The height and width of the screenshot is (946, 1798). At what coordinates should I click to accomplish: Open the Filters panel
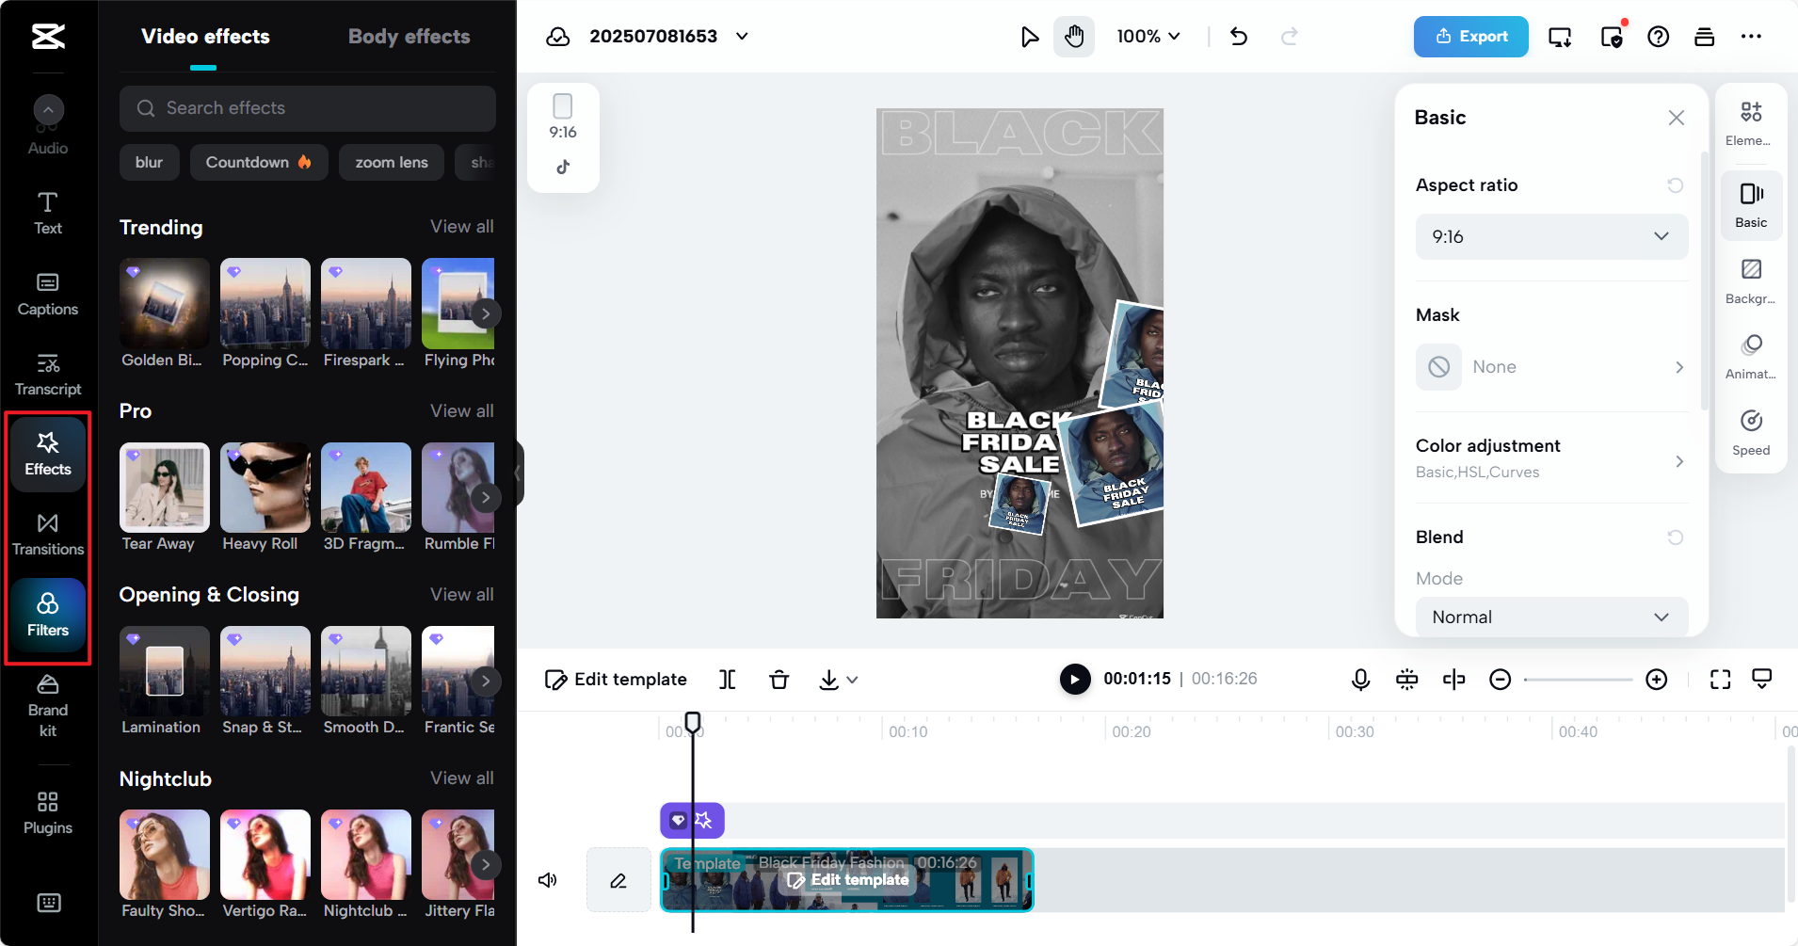pyautogui.click(x=47, y=617)
